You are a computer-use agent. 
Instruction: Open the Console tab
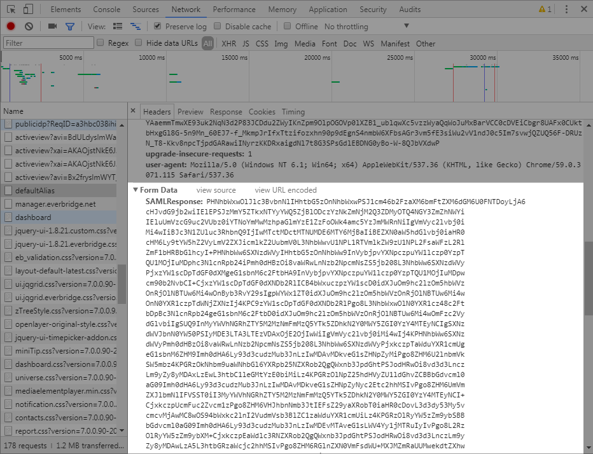(107, 10)
